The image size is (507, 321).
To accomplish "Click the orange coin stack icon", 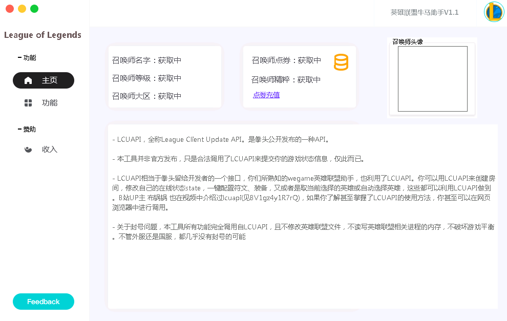I will pyautogui.click(x=341, y=62).
